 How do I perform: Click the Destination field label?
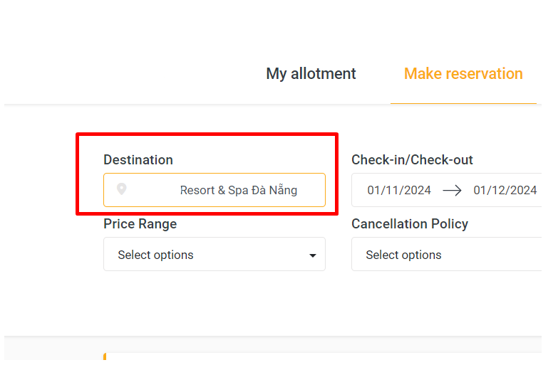tap(138, 160)
